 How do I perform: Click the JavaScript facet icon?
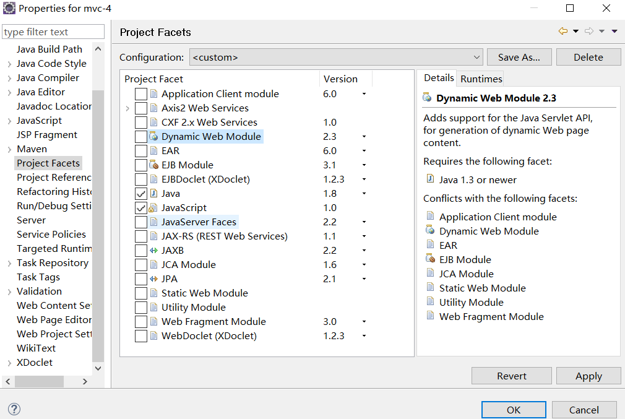[154, 208]
